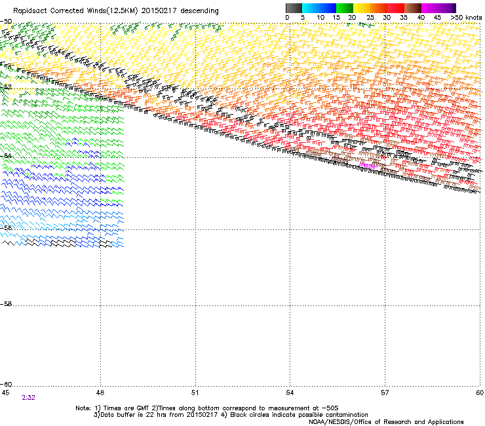Click the legend scale value '25'
Viewport: 485px width, 426px height.
(x=370, y=18)
